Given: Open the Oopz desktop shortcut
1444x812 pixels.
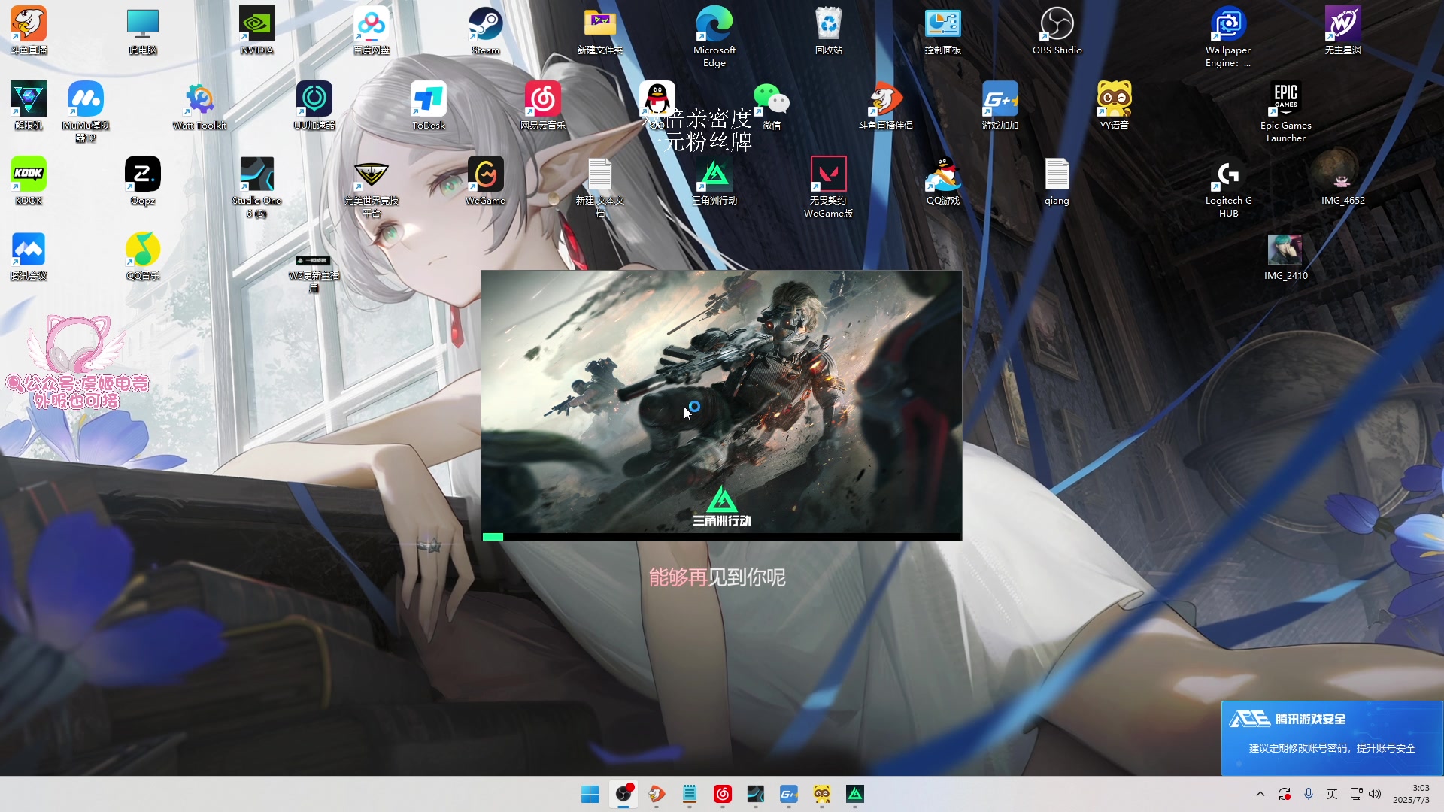Looking at the screenshot, I should 143,180.
